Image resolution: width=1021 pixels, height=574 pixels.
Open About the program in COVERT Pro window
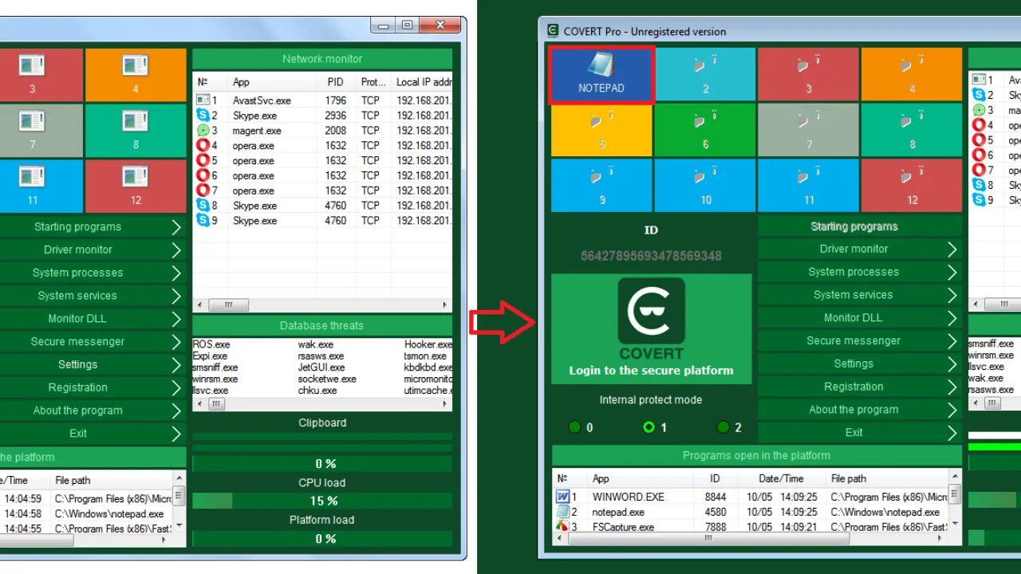point(860,410)
